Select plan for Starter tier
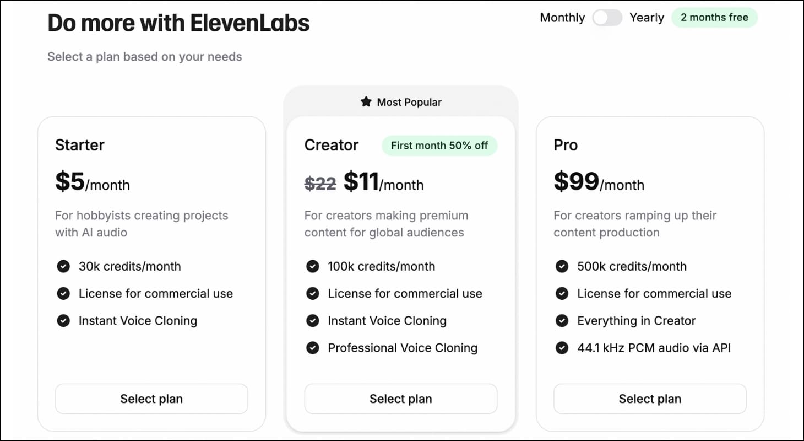 (151, 399)
